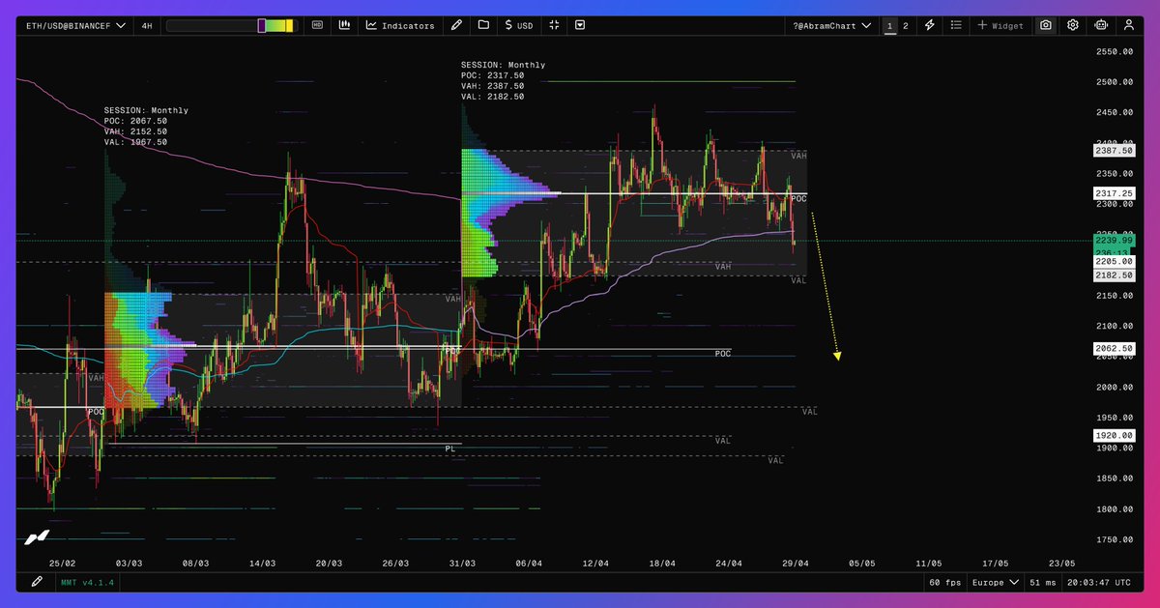Click the 29/04 date on time axis

tap(796, 563)
